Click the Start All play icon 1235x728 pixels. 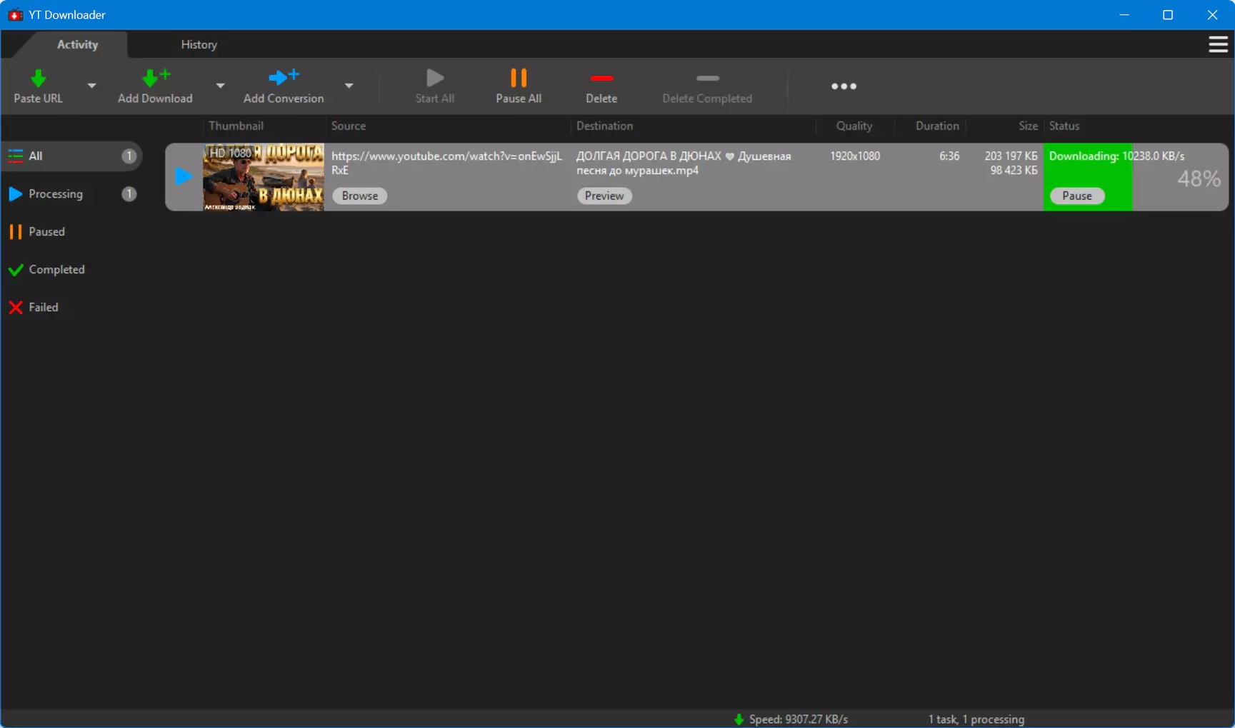pyautogui.click(x=435, y=77)
